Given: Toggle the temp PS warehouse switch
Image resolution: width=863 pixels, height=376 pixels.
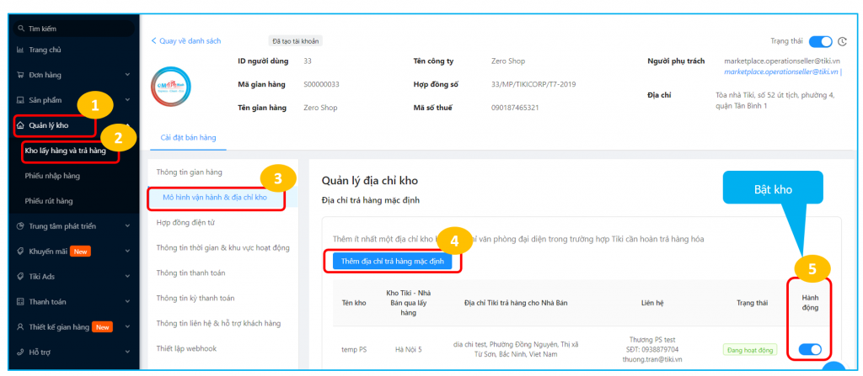Looking at the screenshot, I should [810, 349].
